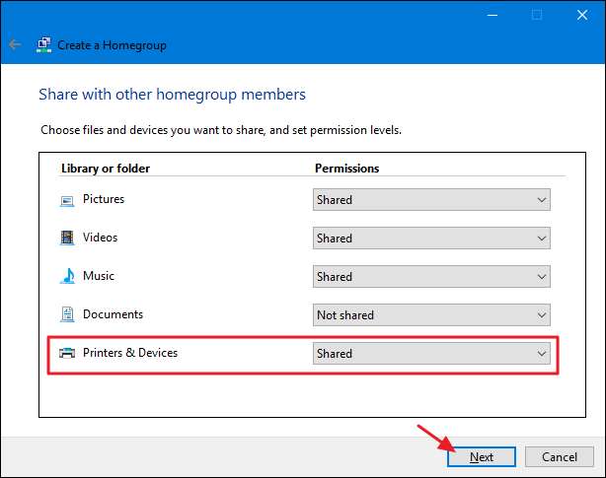This screenshot has height=478, width=606.
Task: Open the Videos permissions dropdown
Action: click(431, 238)
